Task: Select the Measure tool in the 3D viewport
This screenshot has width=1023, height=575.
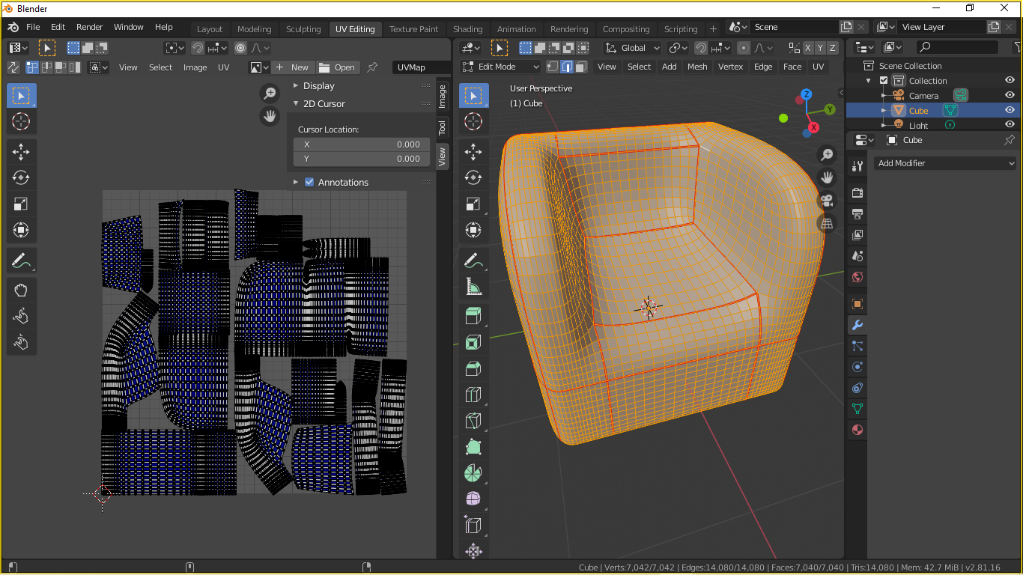Action: point(473,286)
